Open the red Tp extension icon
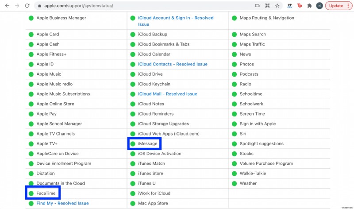Screen dimensions: 354x209 pyautogui.click(x=300, y=6)
